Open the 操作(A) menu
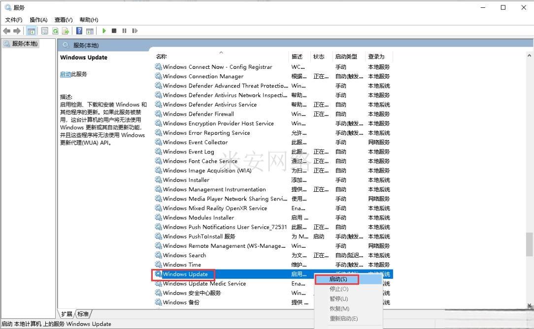This screenshot has width=534, height=329. (x=38, y=20)
